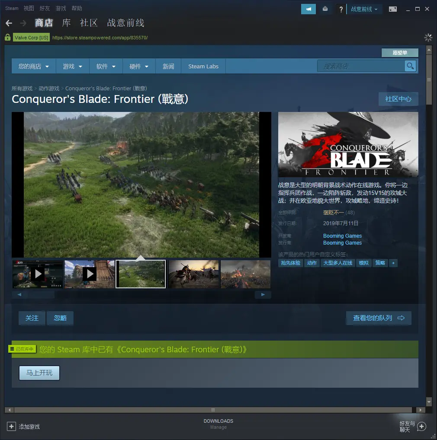The width and height of the screenshot is (437, 440).
Task: Click the add game plus icon
Action: [x=11, y=427]
